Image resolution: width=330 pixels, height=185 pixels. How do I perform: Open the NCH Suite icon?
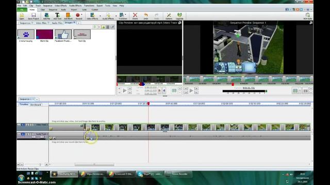click(x=307, y=16)
